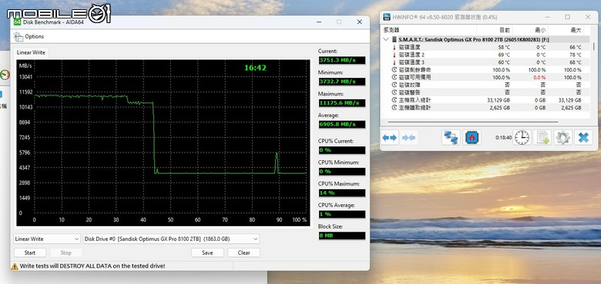Click the blue X button in HWiNFO toolbar
601x284 pixels.
click(x=583, y=138)
